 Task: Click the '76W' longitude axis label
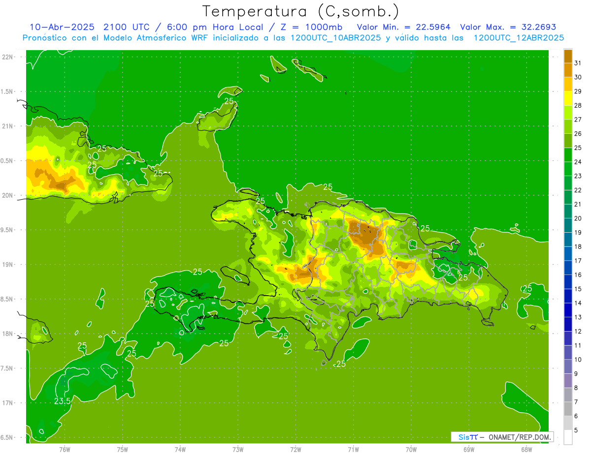click(65, 450)
